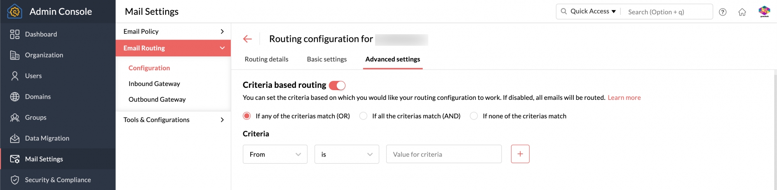Open Data Migration via its icon
The height and width of the screenshot is (190, 777).
(x=15, y=138)
